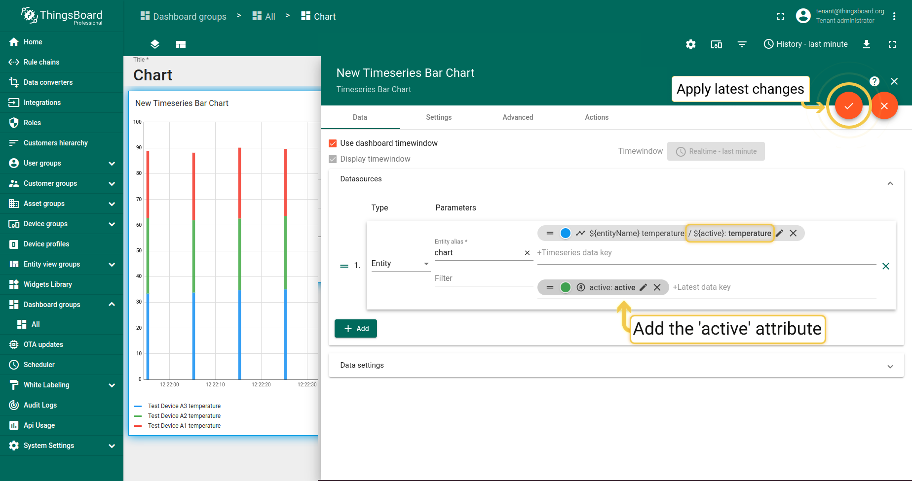The width and height of the screenshot is (912, 481).
Task: Remove the active latest data key
Action: [x=657, y=287]
